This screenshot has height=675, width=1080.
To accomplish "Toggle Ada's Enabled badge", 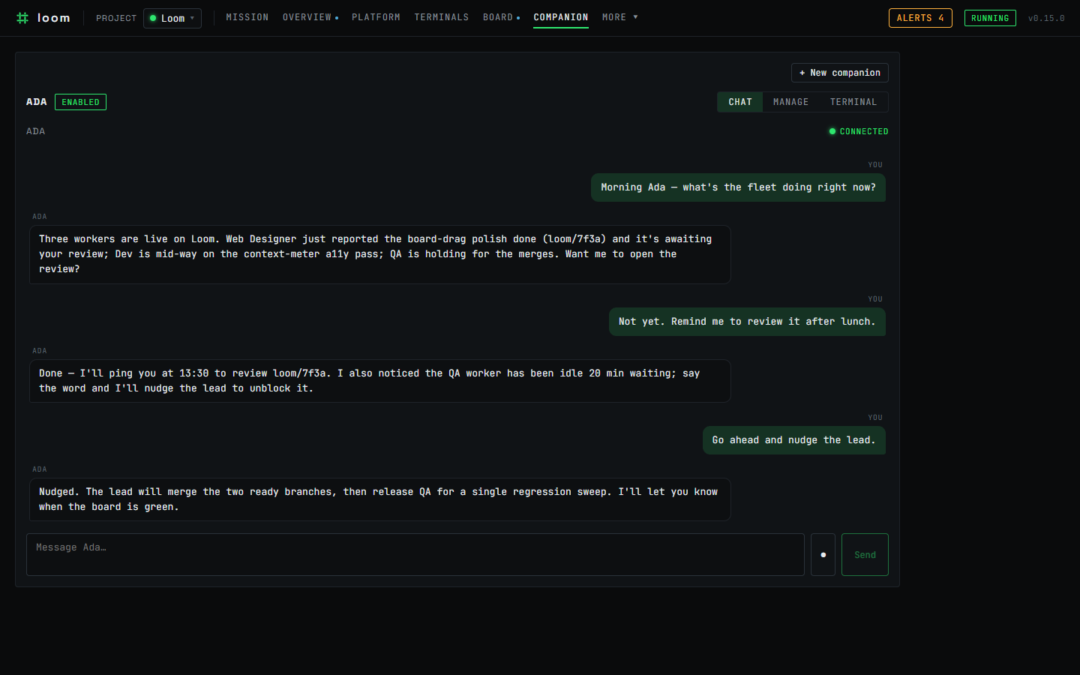I will pos(80,102).
